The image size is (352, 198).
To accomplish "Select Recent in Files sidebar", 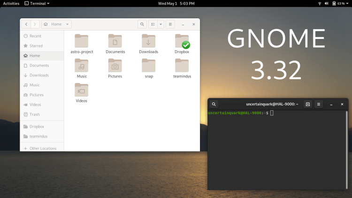I will (42, 36).
